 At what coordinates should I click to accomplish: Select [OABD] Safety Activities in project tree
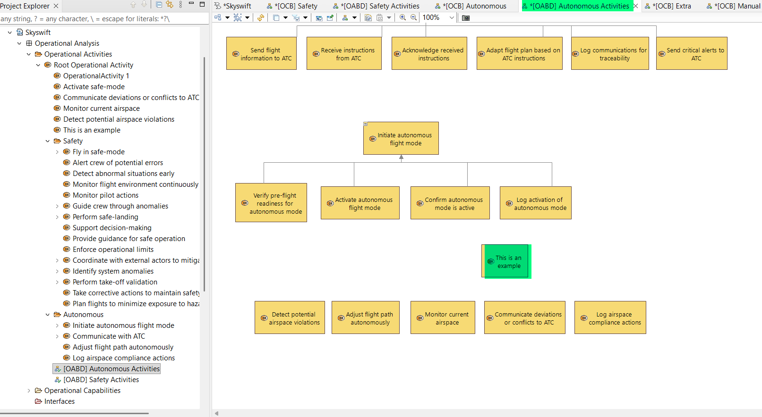coord(101,380)
